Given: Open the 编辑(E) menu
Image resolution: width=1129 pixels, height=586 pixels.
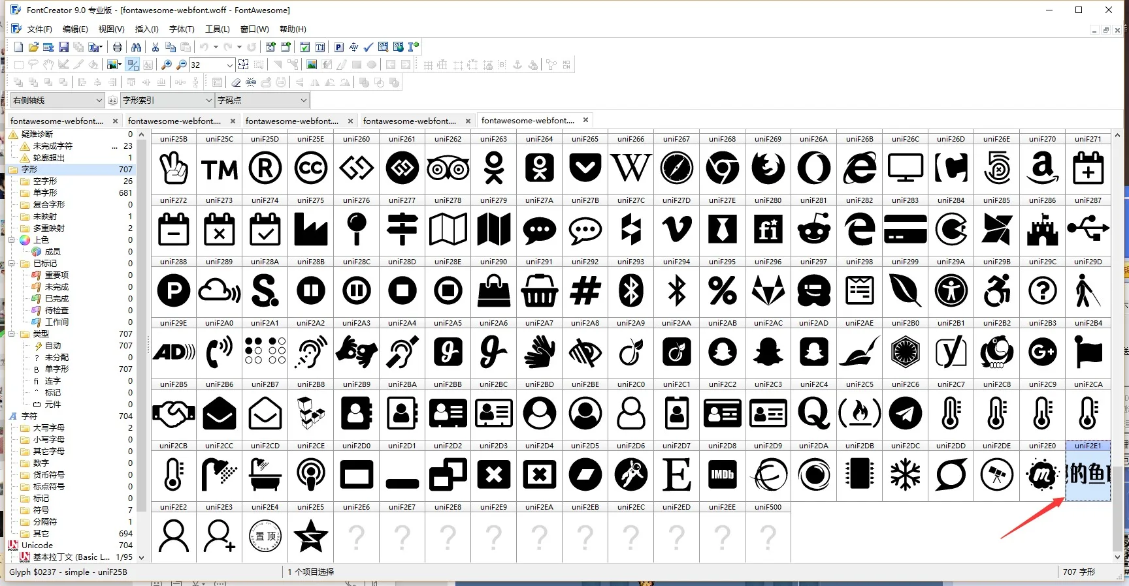Looking at the screenshot, I should click(x=75, y=29).
